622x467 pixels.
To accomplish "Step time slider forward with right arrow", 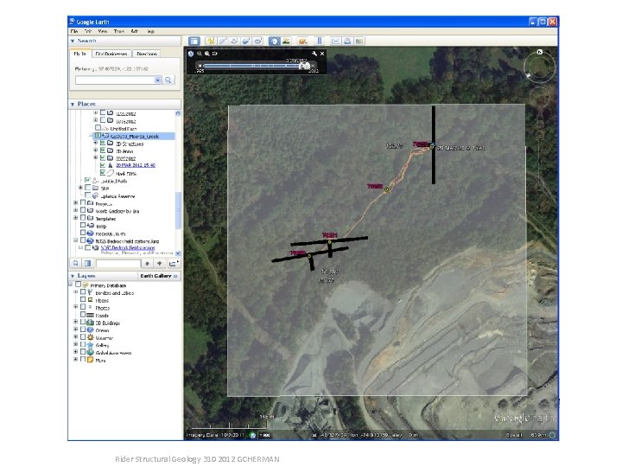I will (313, 66).
